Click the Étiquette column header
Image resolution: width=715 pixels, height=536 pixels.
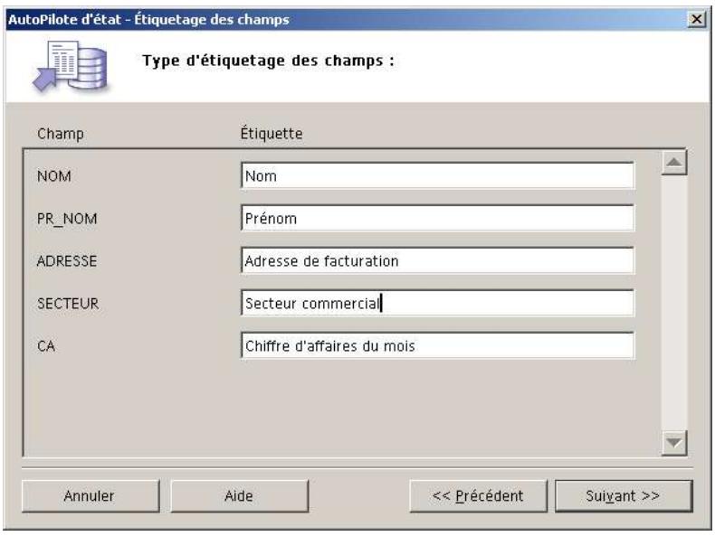[x=272, y=134]
